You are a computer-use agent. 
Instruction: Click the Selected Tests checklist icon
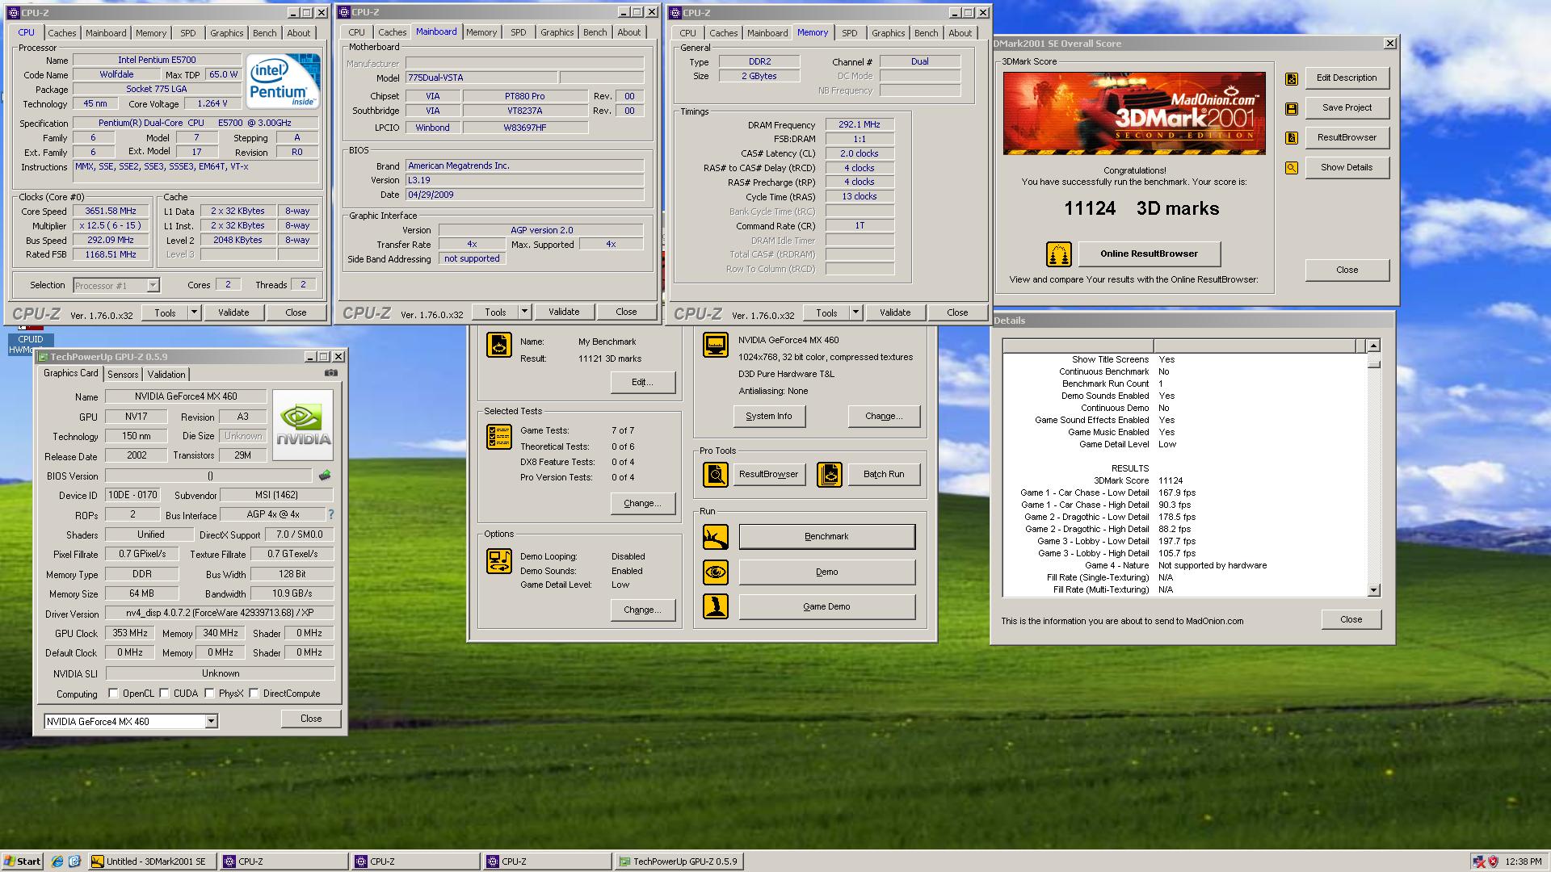(499, 437)
